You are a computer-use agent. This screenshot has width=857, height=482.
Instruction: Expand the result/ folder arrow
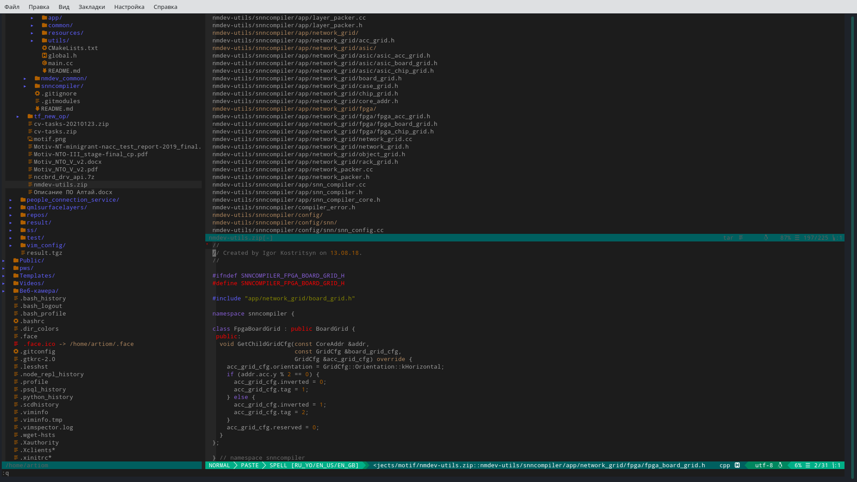11,223
